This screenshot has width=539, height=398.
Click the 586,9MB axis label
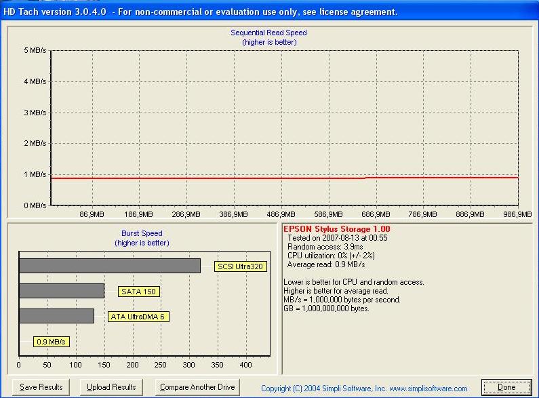tap(328, 214)
